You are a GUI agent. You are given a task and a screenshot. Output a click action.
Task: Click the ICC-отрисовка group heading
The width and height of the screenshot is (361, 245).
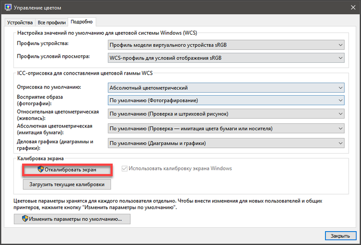[85, 73]
